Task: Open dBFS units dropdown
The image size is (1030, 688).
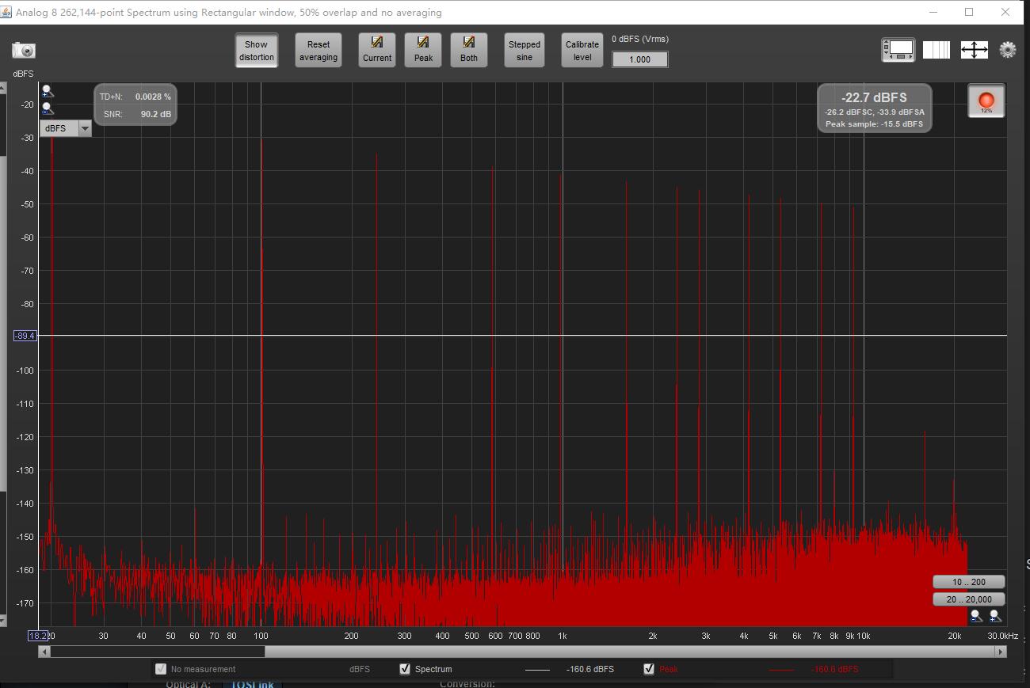Action: [65, 128]
